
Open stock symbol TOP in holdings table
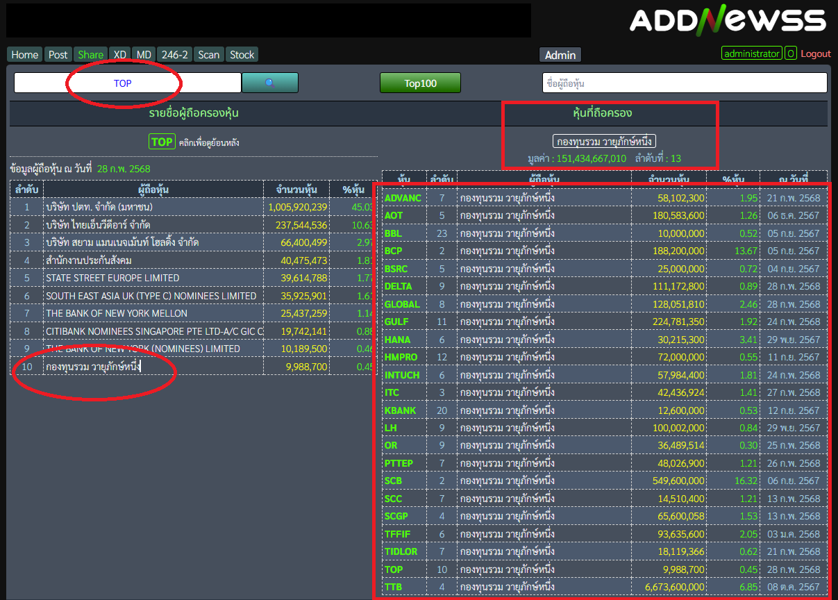point(393,569)
